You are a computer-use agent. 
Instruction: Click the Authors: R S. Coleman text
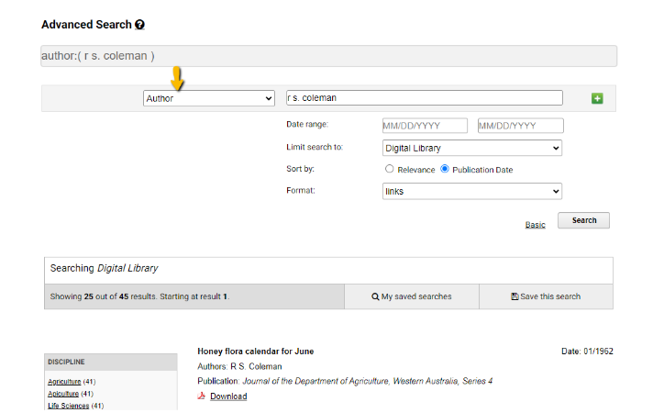pos(239,366)
